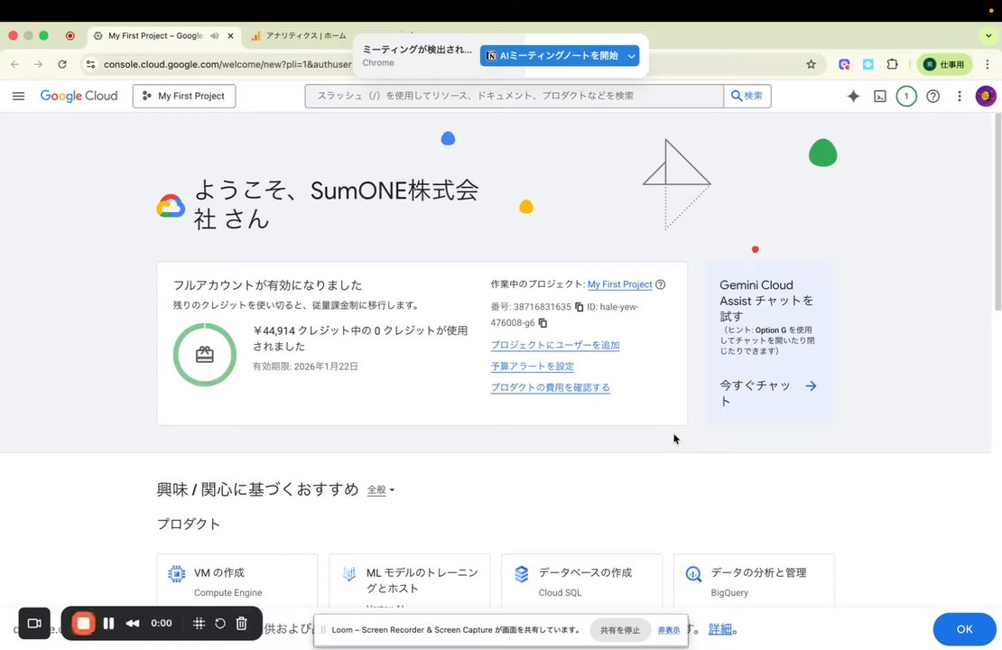Open Loom drawing grid icon
The width and height of the screenshot is (1002, 650).
(199, 623)
